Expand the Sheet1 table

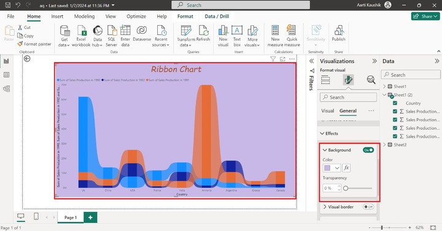click(384, 86)
